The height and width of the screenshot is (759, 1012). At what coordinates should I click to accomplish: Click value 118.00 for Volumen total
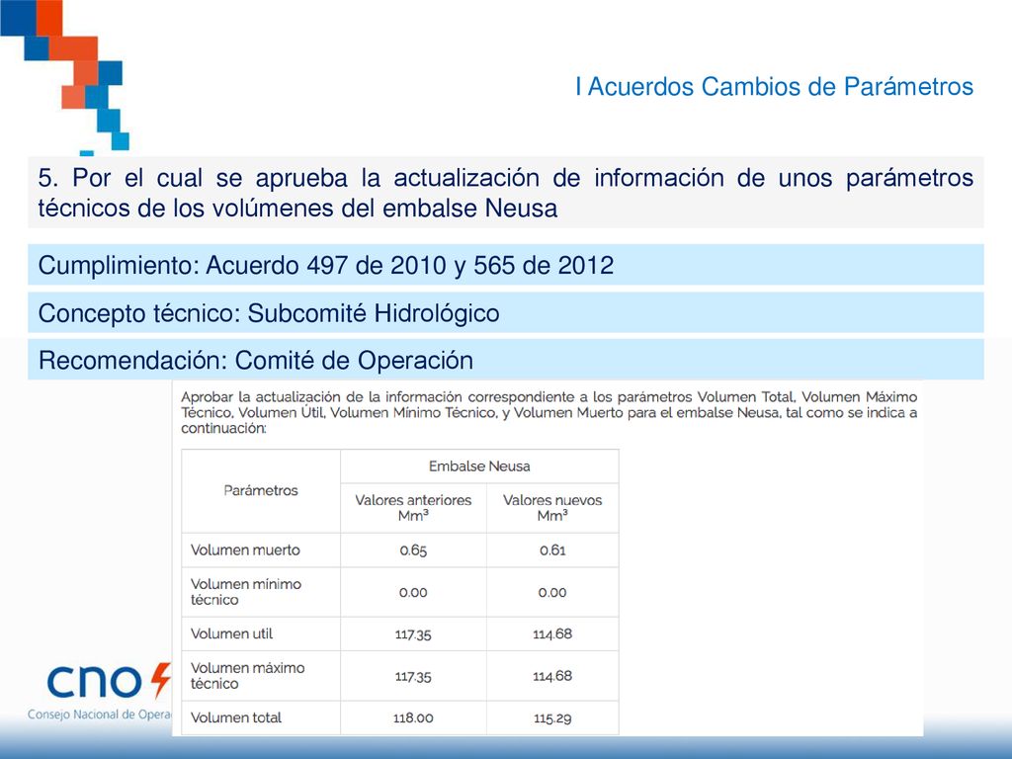pyautogui.click(x=413, y=717)
